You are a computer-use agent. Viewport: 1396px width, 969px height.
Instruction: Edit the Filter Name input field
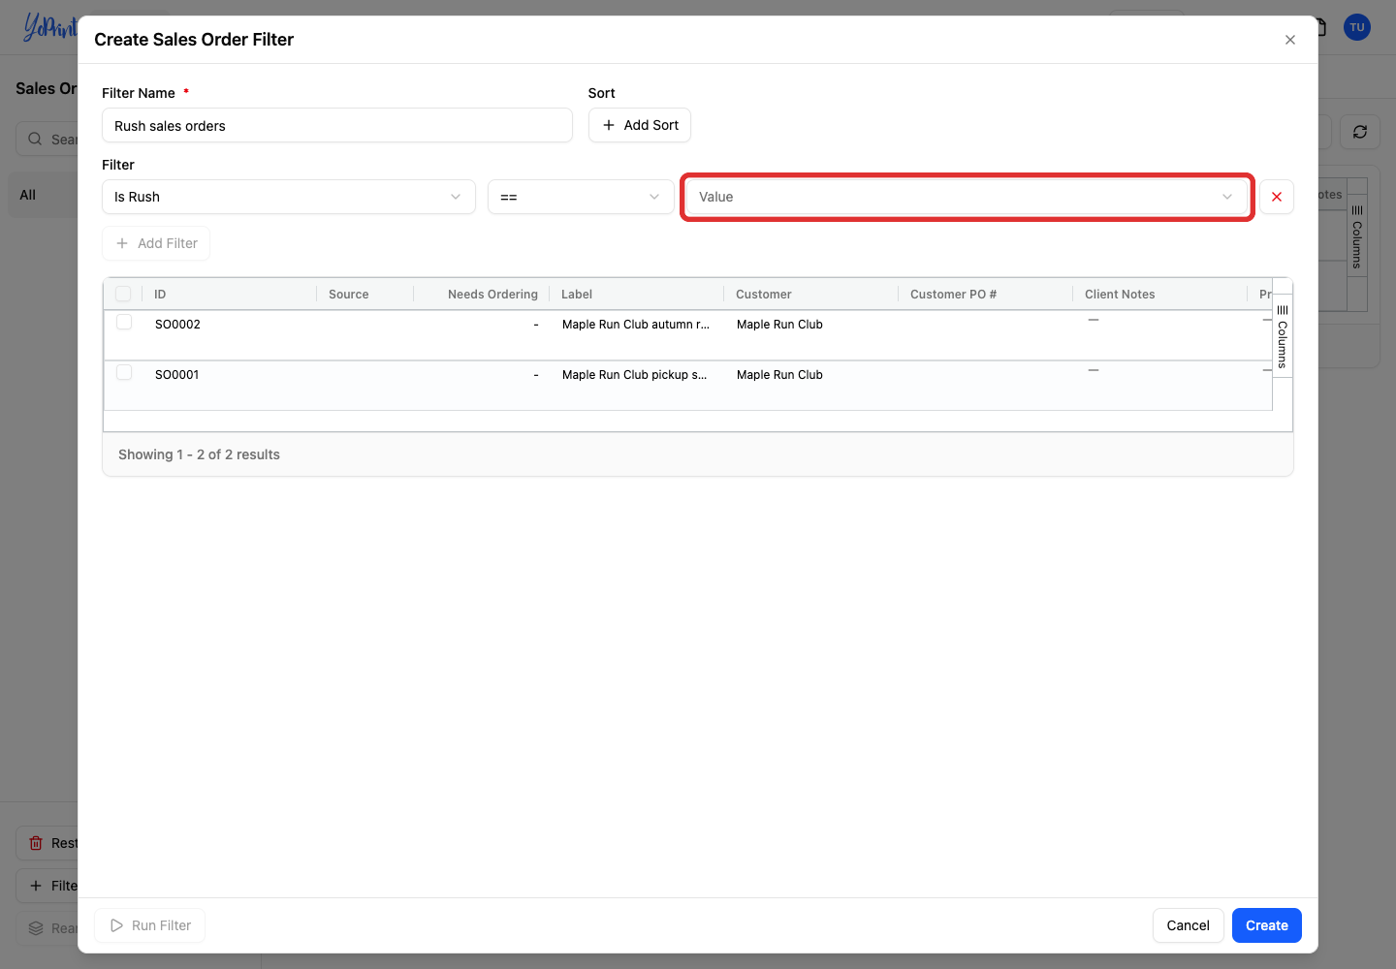coord(337,125)
